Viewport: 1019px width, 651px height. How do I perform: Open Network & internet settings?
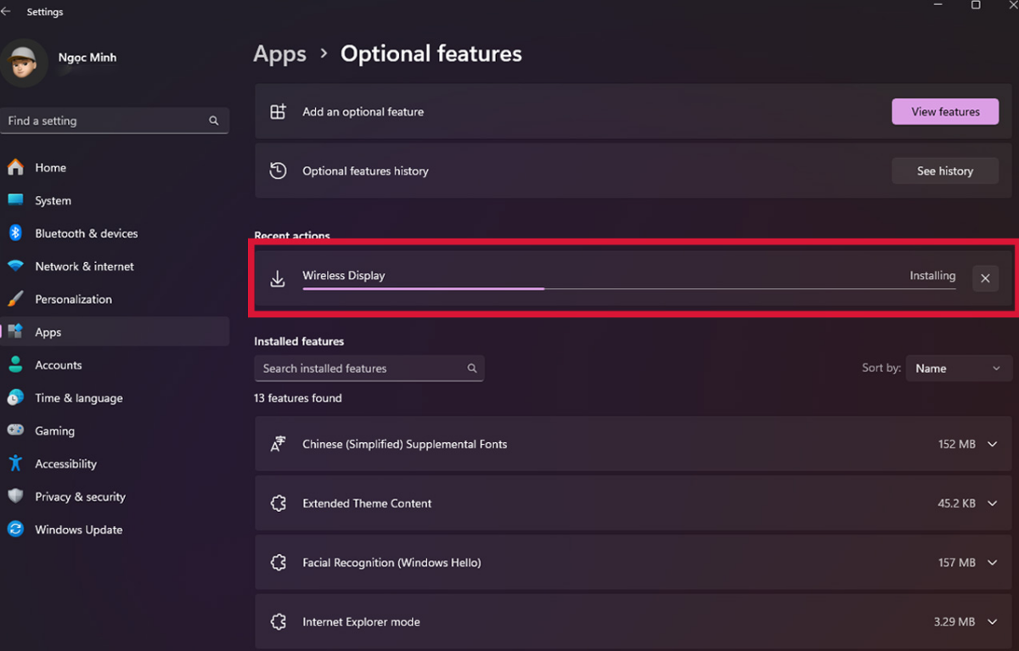(x=84, y=267)
